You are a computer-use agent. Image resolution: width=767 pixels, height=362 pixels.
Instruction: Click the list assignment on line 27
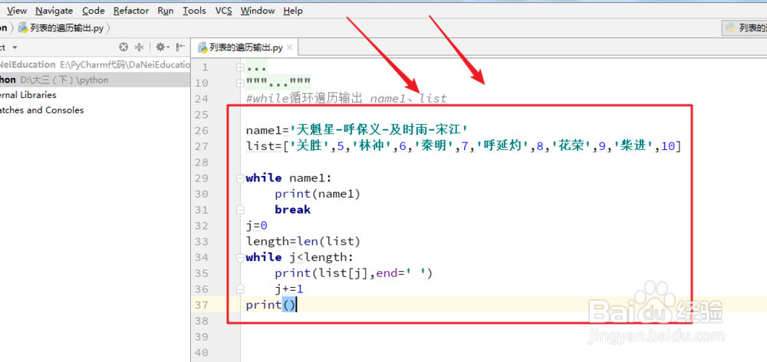tap(463, 146)
